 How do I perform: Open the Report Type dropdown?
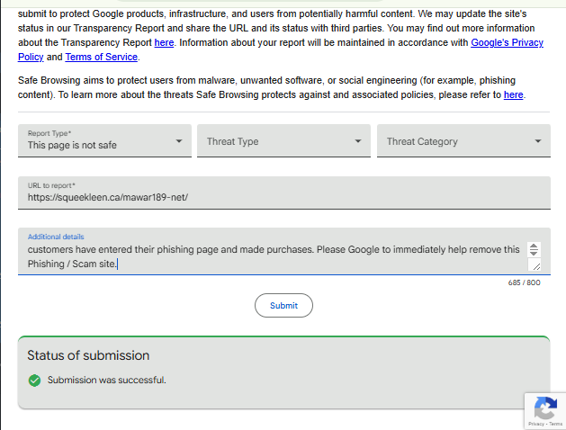104,141
